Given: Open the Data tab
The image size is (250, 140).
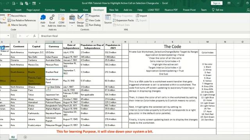Looking at the screenshot, I should pyautogui.click(x=62, y=10).
